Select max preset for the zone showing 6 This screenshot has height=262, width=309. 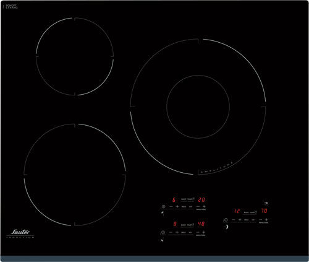tap(184, 206)
